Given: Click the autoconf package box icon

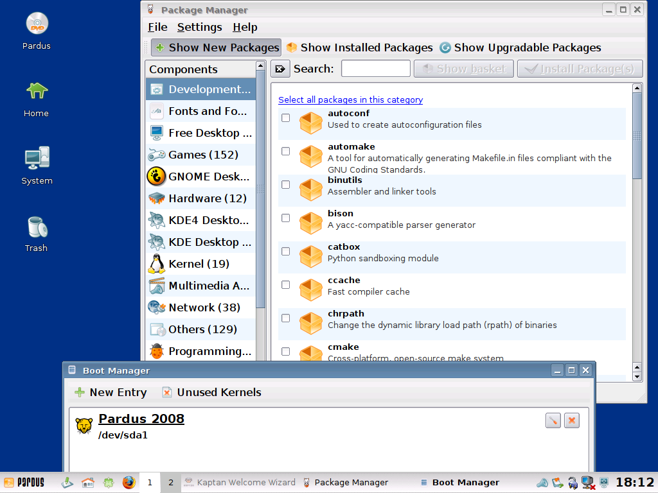Looking at the screenshot, I should 311,123.
